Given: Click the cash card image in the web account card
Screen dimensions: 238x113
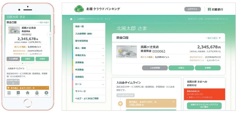Looking at the screenshot, I should click(x=127, y=52).
